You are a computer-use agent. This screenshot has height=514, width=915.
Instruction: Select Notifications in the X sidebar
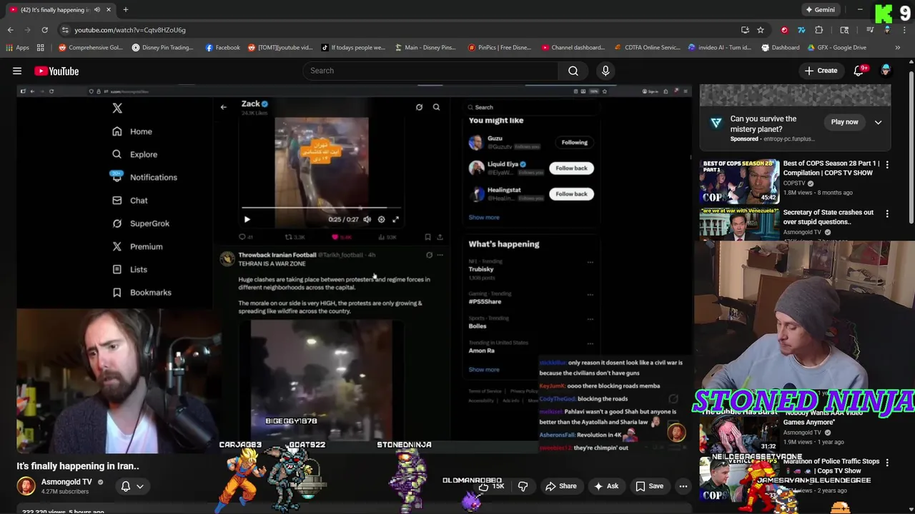[144, 177]
